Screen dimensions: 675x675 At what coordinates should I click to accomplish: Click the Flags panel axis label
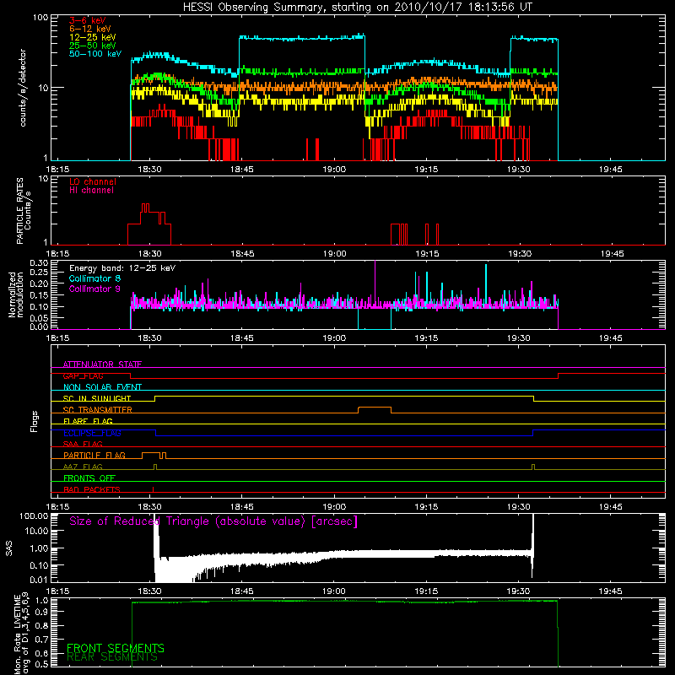[x=35, y=421]
